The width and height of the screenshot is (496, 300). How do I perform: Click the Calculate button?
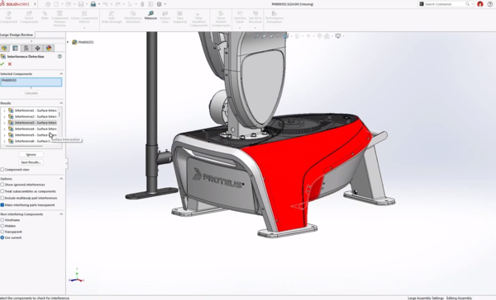pyautogui.click(x=31, y=93)
